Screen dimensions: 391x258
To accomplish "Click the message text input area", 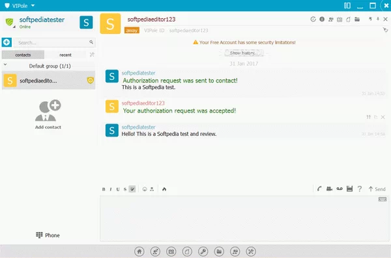I will pyautogui.click(x=244, y=218).
